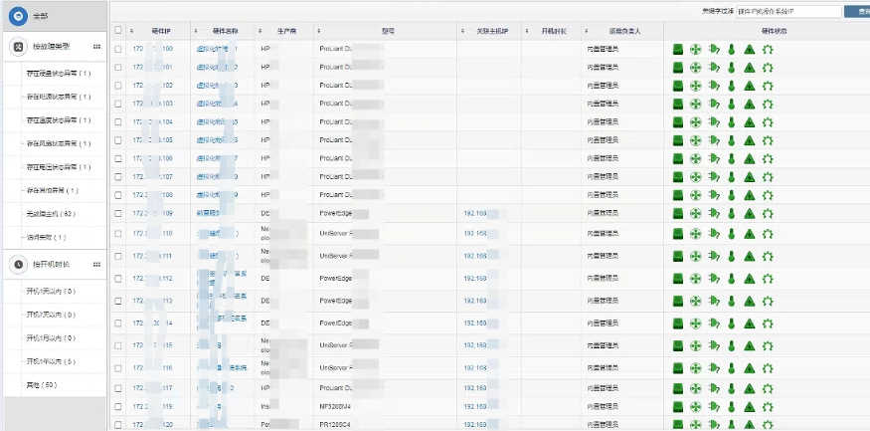The image size is (870, 431).
Task: Open the hardware name link in the .116 row
Action: (222, 367)
